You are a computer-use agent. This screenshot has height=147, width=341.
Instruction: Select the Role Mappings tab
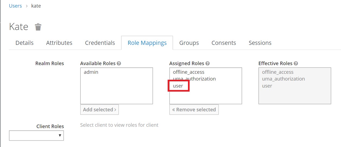click(147, 43)
